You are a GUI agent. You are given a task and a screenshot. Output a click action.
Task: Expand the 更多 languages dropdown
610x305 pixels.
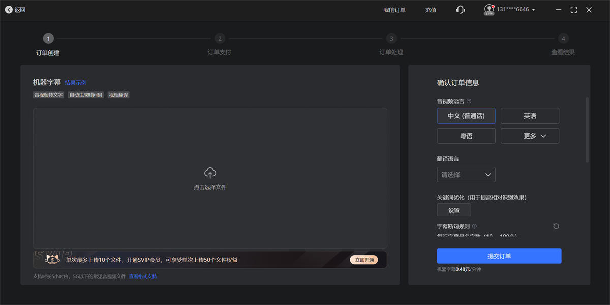pyautogui.click(x=530, y=136)
